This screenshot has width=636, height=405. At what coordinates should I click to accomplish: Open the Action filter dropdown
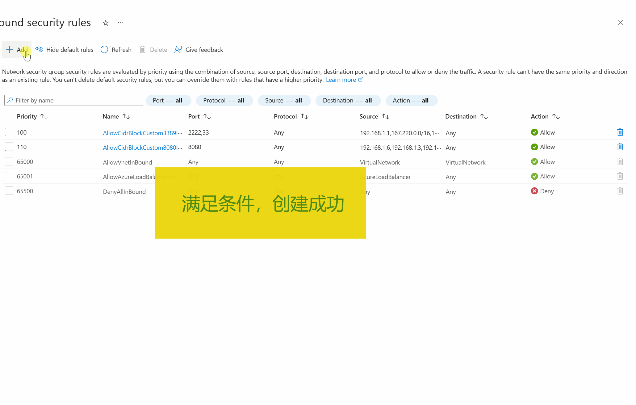[410, 100]
